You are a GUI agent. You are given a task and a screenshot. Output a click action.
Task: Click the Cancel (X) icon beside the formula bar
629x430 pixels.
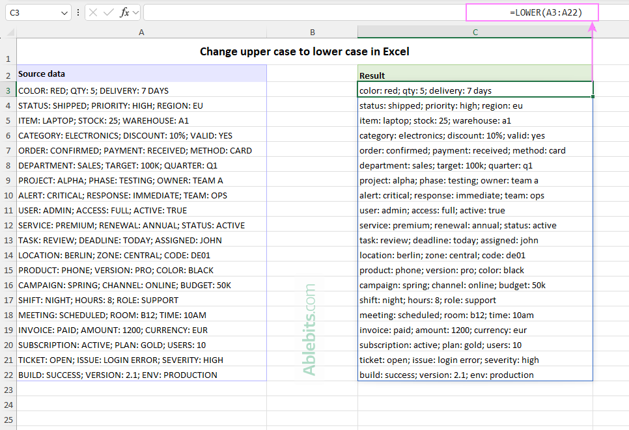click(x=92, y=12)
